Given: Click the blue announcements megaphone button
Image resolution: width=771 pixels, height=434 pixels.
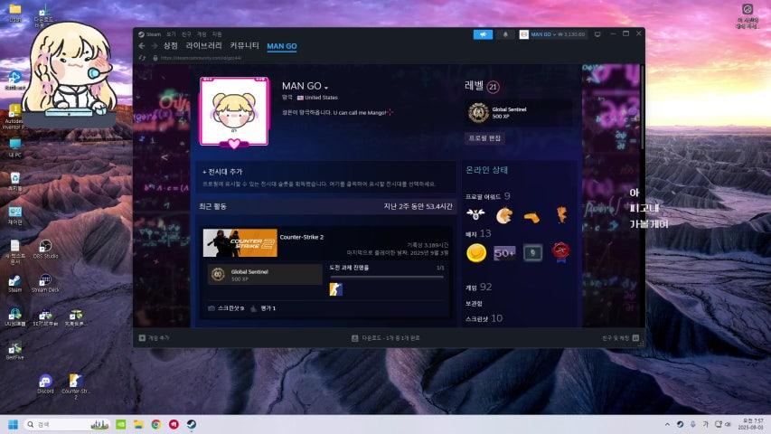Looking at the screenshot, I should pos(483,34).
